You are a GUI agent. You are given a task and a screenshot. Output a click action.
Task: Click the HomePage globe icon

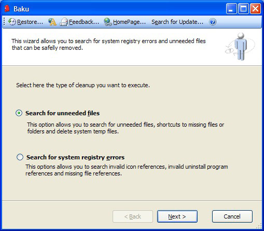pos(108,22)
